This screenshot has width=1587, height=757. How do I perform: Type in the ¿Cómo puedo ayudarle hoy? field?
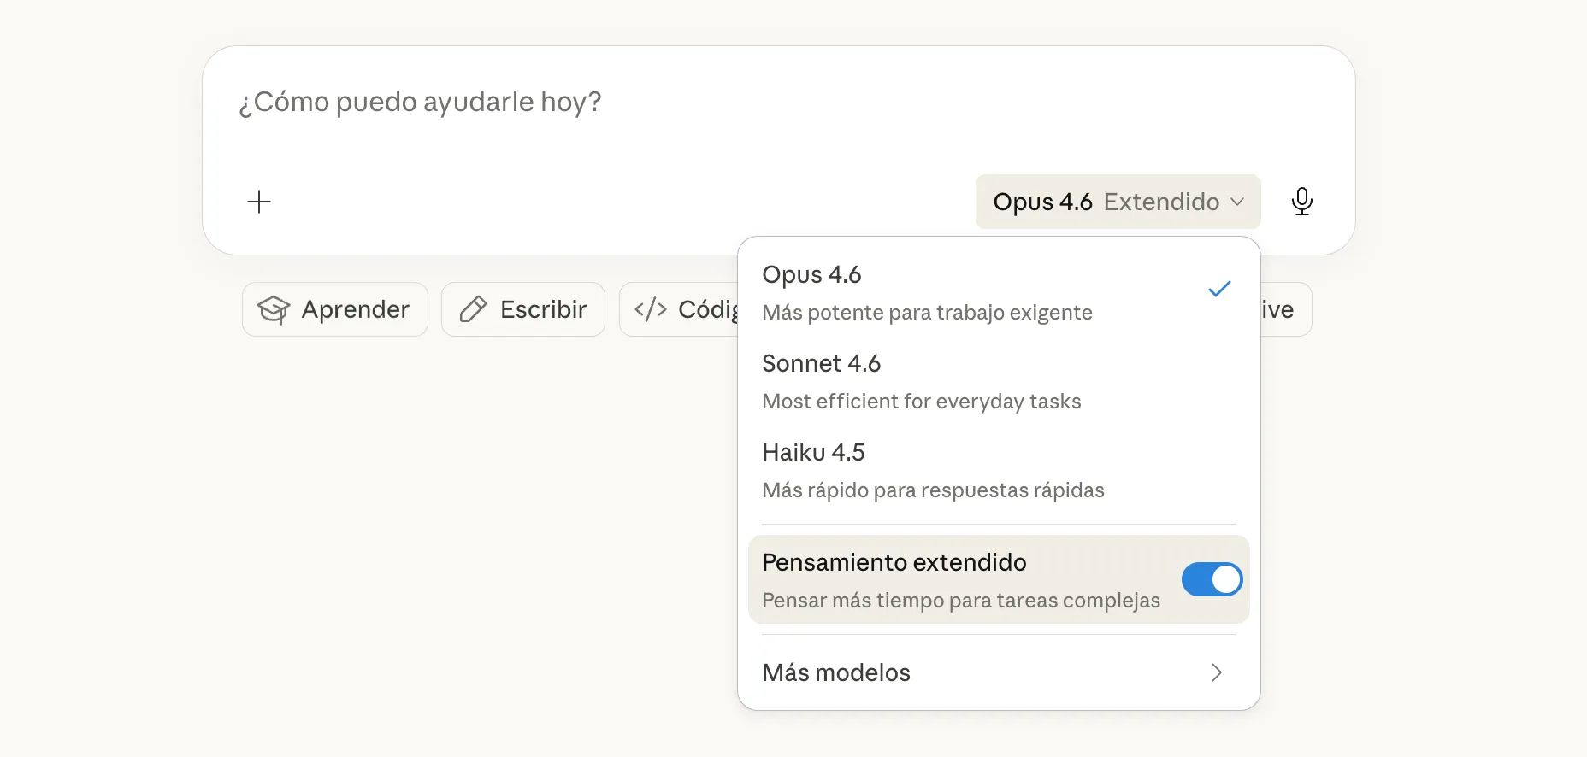pos(770,103)
